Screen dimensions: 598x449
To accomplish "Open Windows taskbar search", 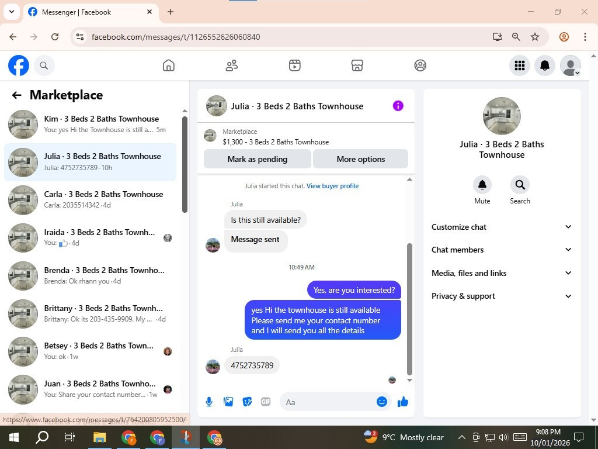I will point(42,437).
